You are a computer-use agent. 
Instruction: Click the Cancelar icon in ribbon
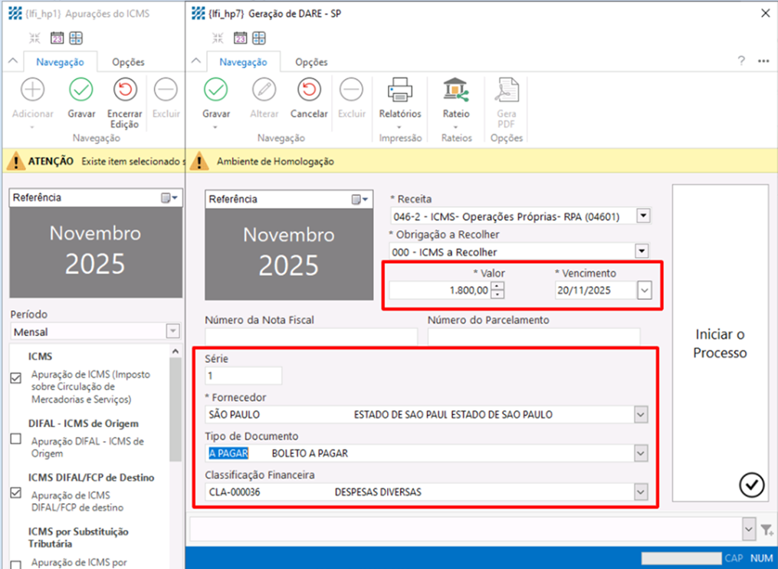pyautogui.click(x=309, y=91)
